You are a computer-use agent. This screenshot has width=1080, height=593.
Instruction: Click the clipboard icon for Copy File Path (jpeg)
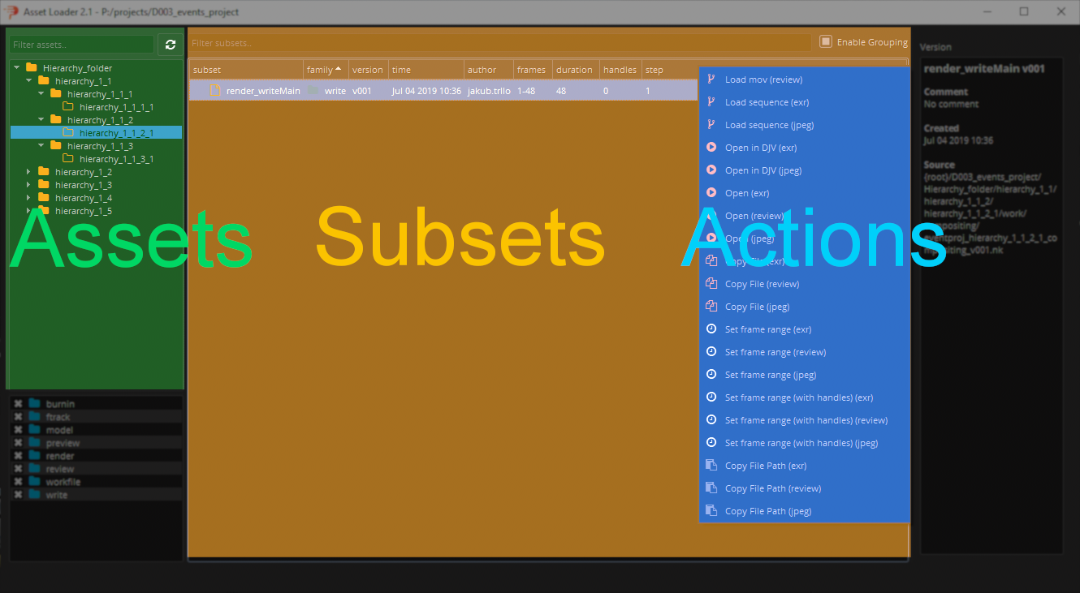click(x=711, y=511)
